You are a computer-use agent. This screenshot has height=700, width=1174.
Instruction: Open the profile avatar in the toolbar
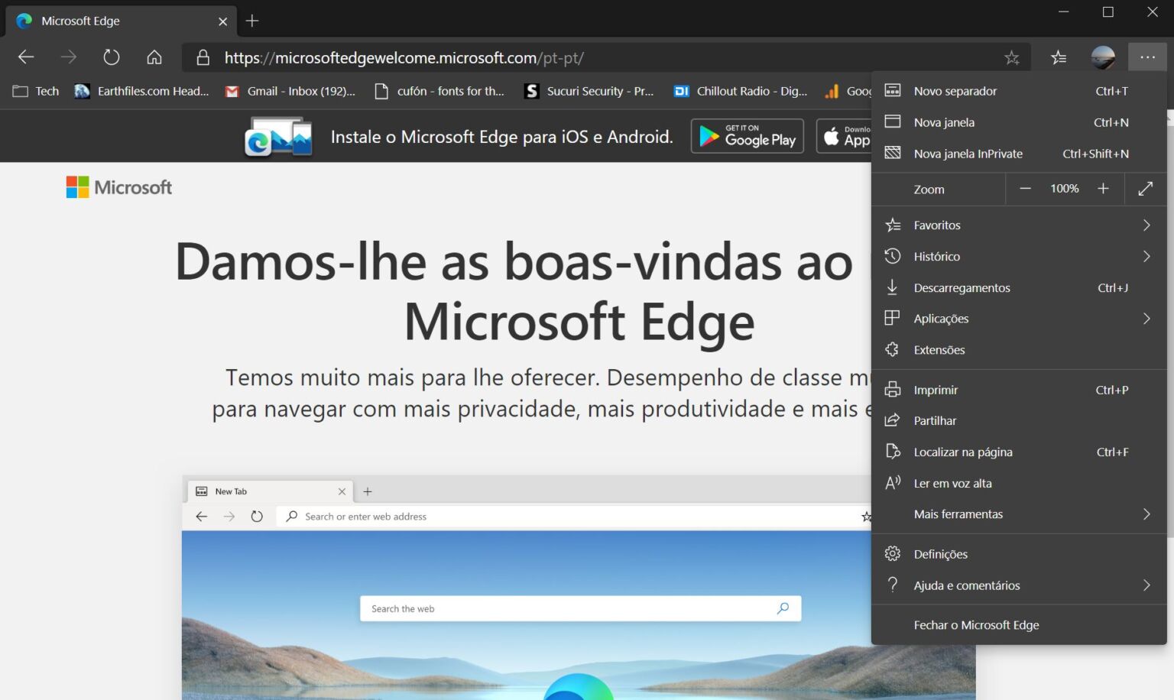(1102, 57)
